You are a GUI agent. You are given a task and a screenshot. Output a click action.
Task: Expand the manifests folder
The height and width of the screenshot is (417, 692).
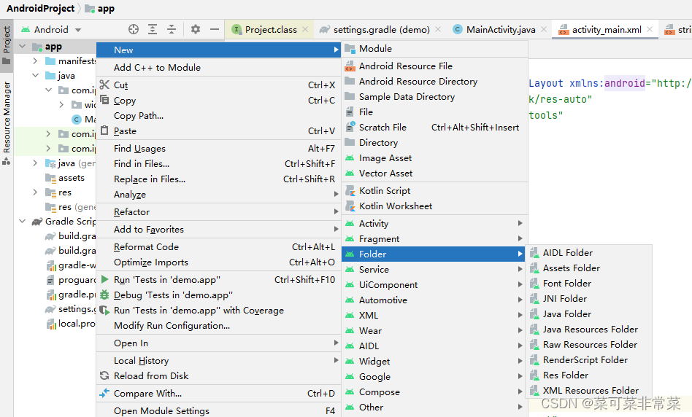pyautogui.click(x=35, y=61)
